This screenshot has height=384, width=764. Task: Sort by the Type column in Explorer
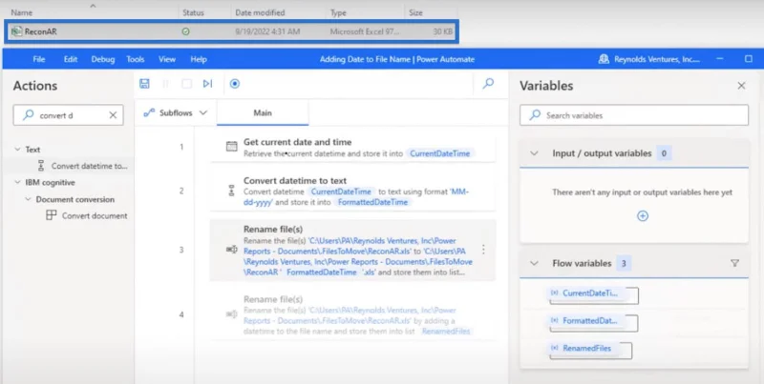coord(338,12)
